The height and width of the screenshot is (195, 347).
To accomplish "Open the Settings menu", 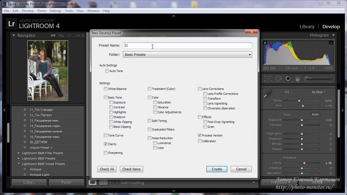I will (x=55, y=11).
